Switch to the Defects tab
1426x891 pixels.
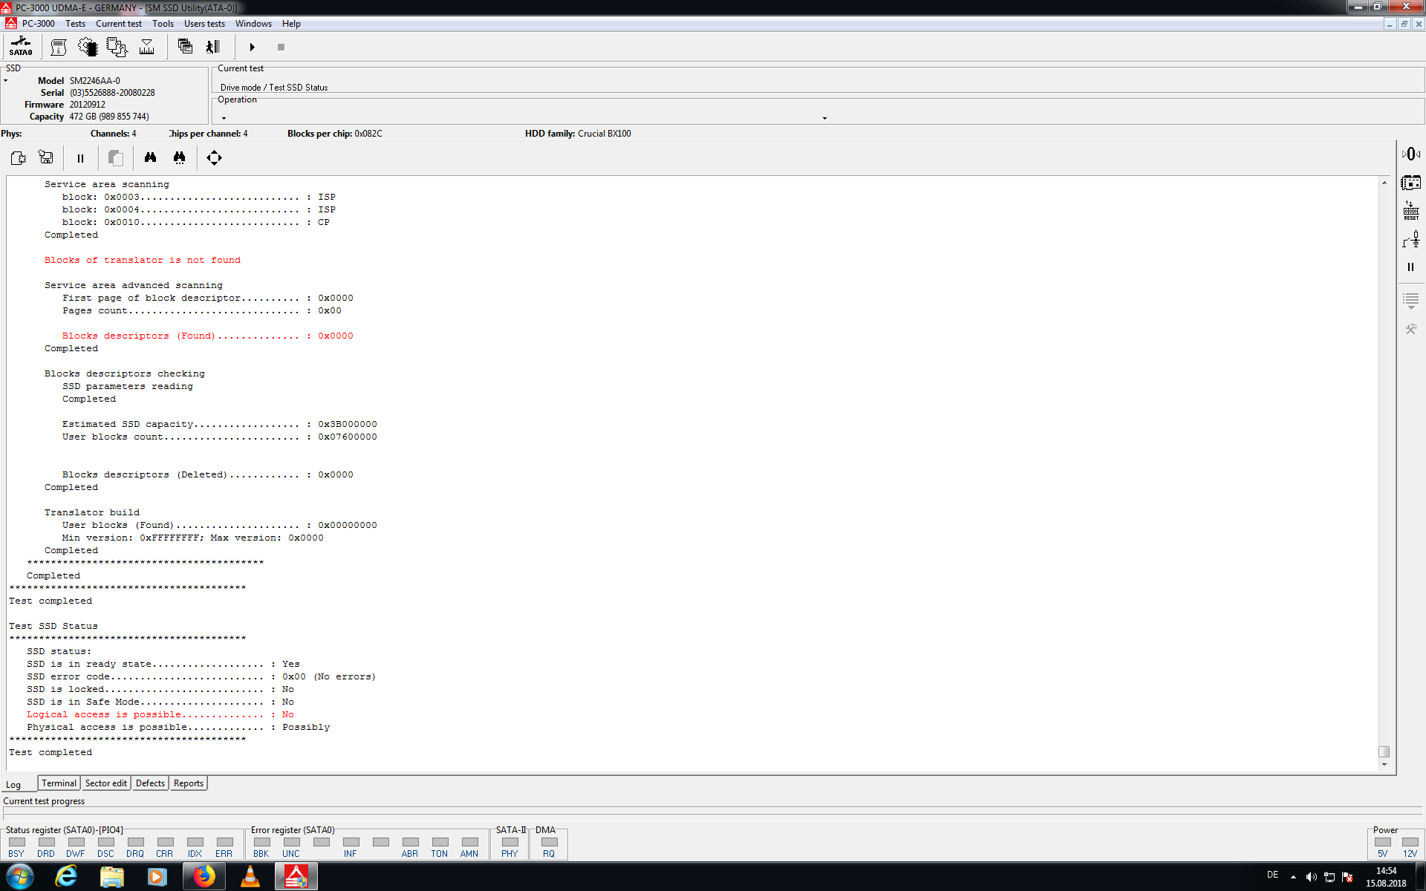pyautogui.click(x=150, y=783)
